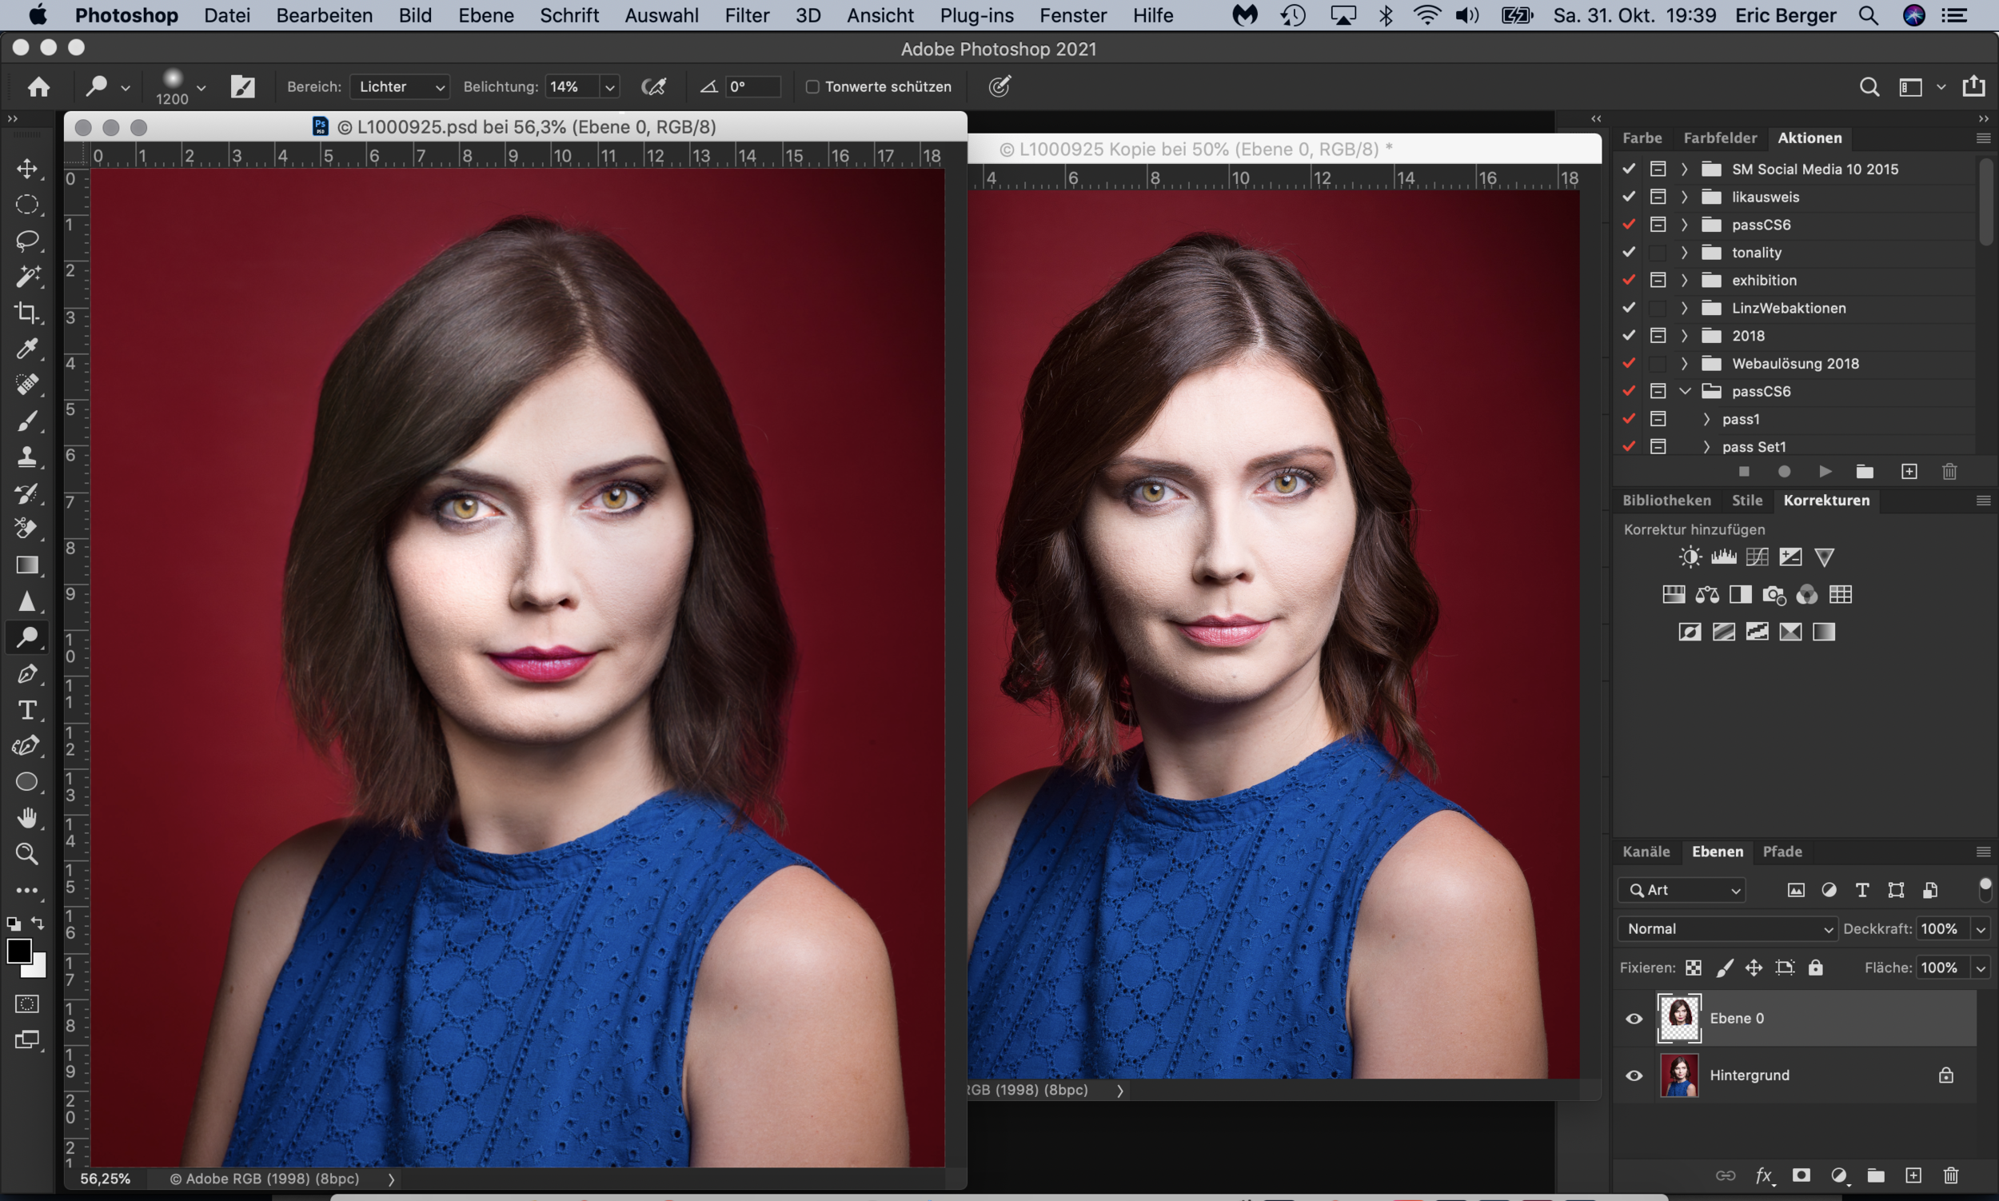
Task: Select the Move tool
Action: (x=27, y=169)
